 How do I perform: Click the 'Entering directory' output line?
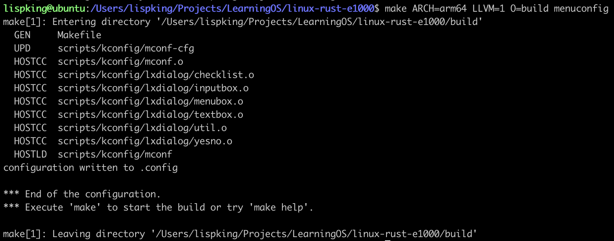(242, 22)
